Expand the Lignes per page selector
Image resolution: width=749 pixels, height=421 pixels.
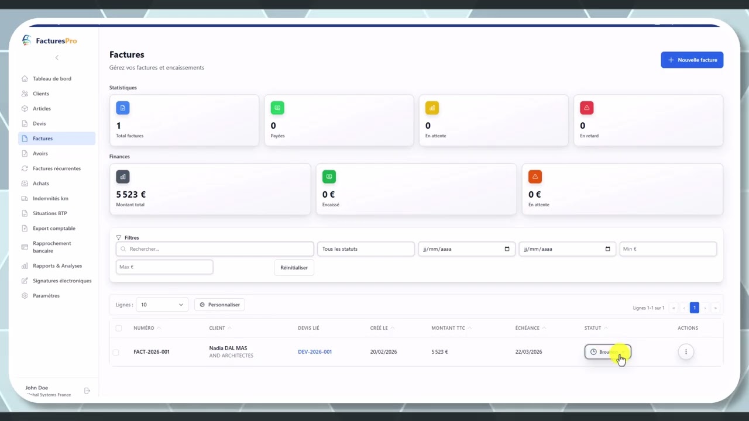pyautogui.click(x=162, y=305)
